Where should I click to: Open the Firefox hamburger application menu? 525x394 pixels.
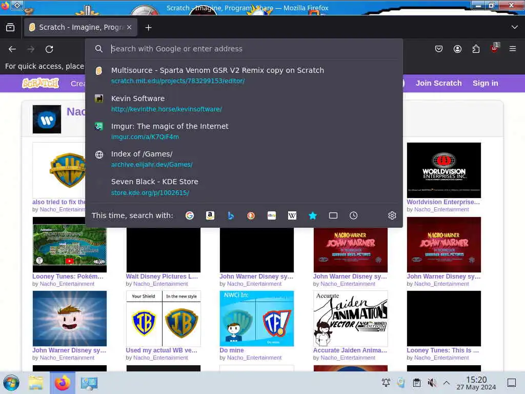point(513,49)
